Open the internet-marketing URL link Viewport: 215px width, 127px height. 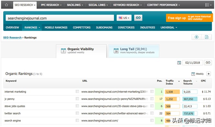tap(114, 92)
